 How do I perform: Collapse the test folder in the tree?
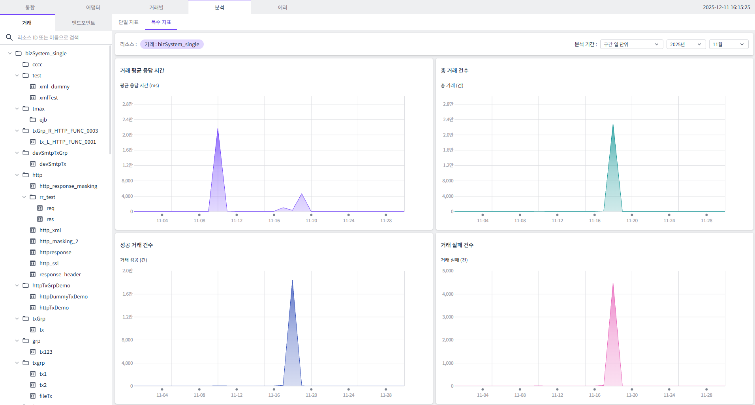pyautogui.click(x=17, y=75)
